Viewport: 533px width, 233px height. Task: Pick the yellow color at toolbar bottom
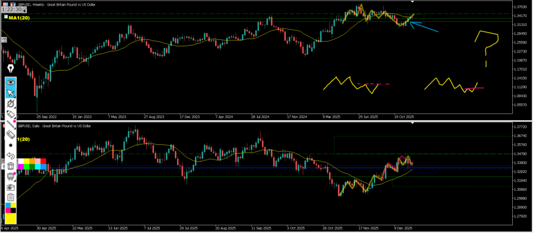point(10,219)
